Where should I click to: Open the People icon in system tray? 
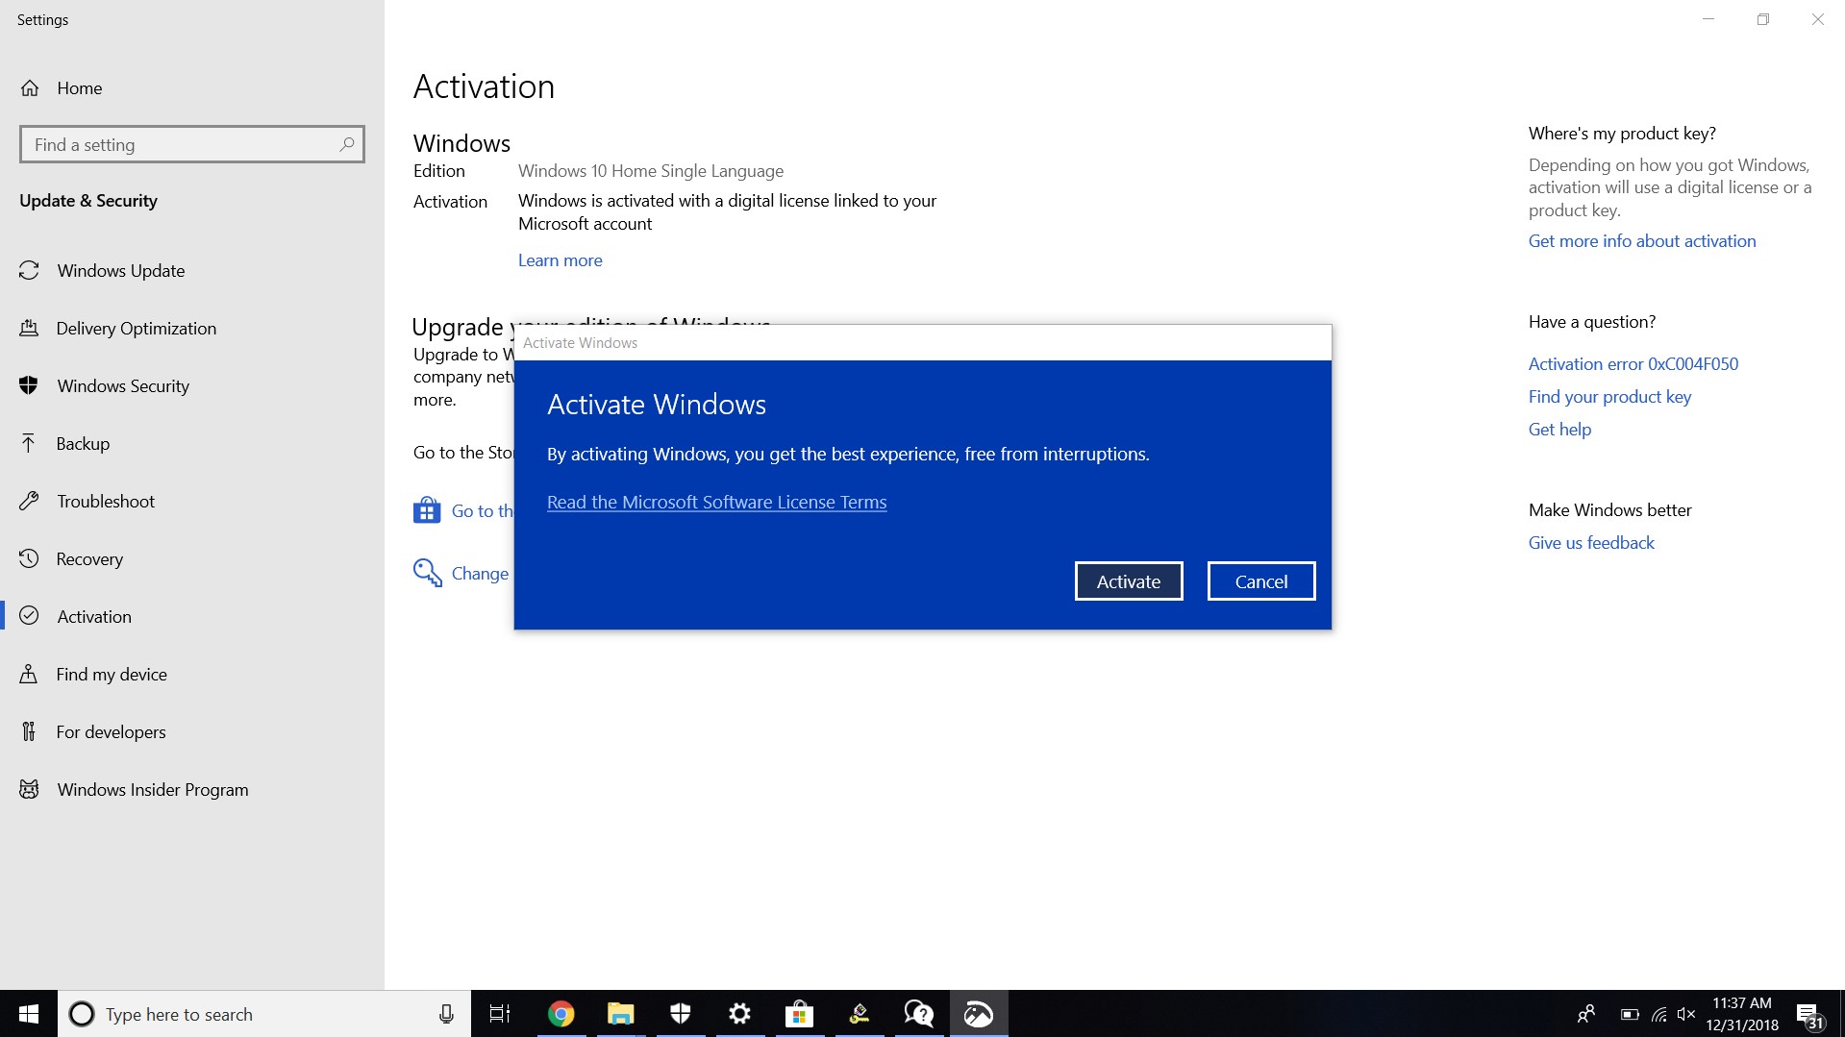point(1586,1014)
